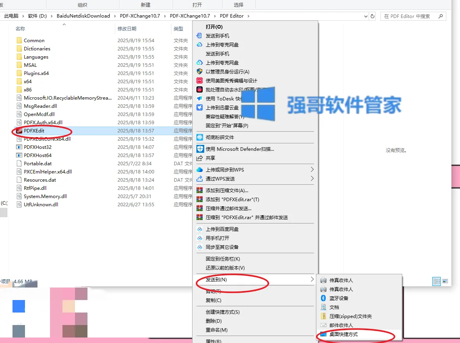Choose 还原以前的版本(V) entry
This screenshot has height=343, width=460.
point(225,268)
